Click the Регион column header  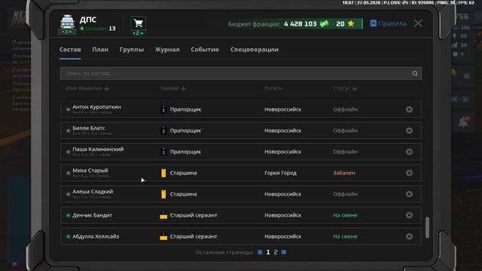273,88
